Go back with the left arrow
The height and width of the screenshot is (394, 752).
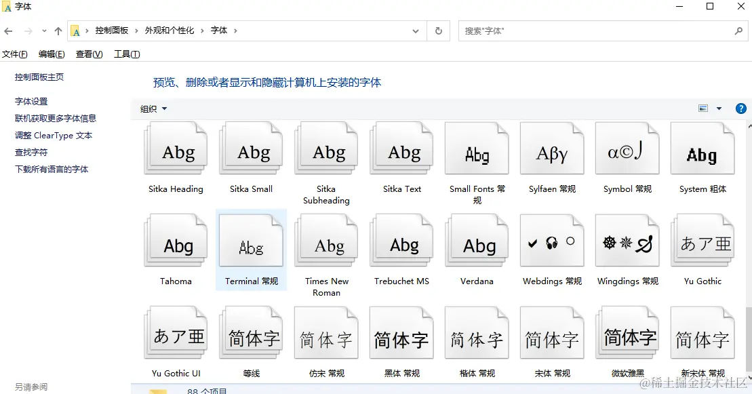[x=8, y=31]
